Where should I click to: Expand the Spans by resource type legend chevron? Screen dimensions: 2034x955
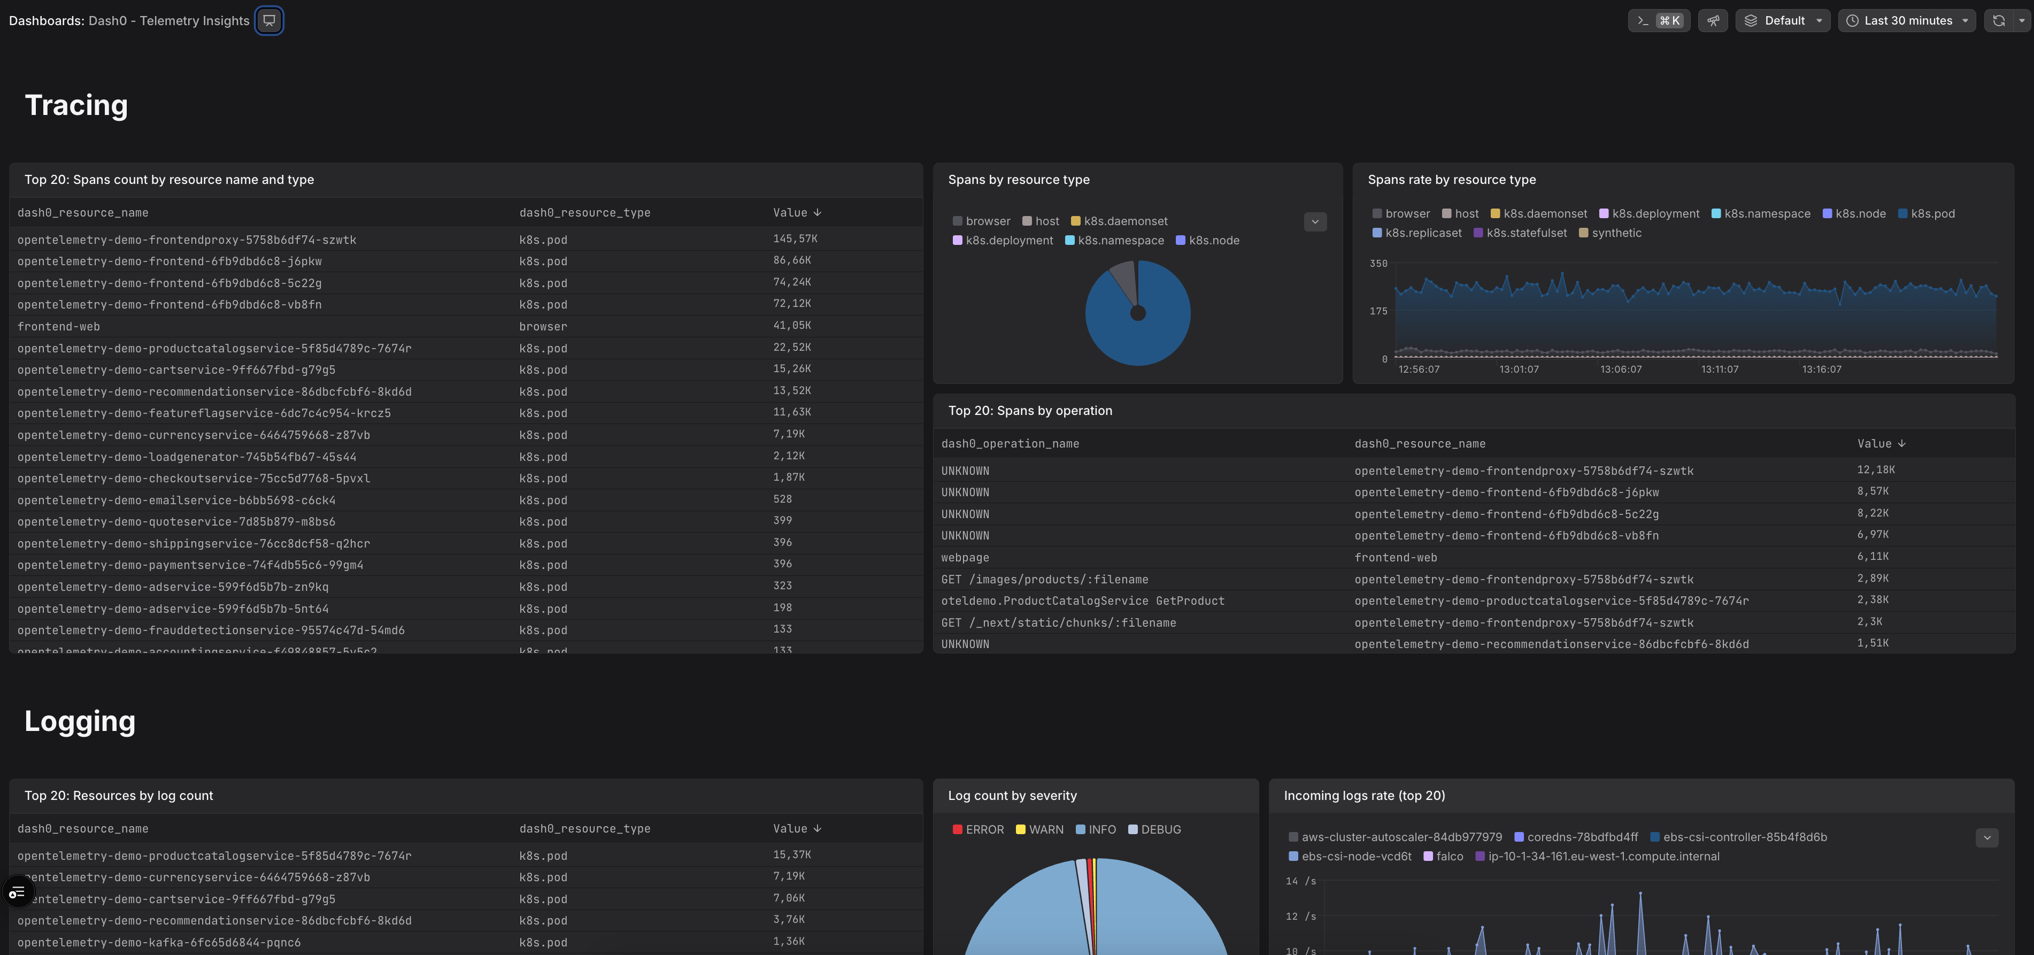click(1315, 222)
